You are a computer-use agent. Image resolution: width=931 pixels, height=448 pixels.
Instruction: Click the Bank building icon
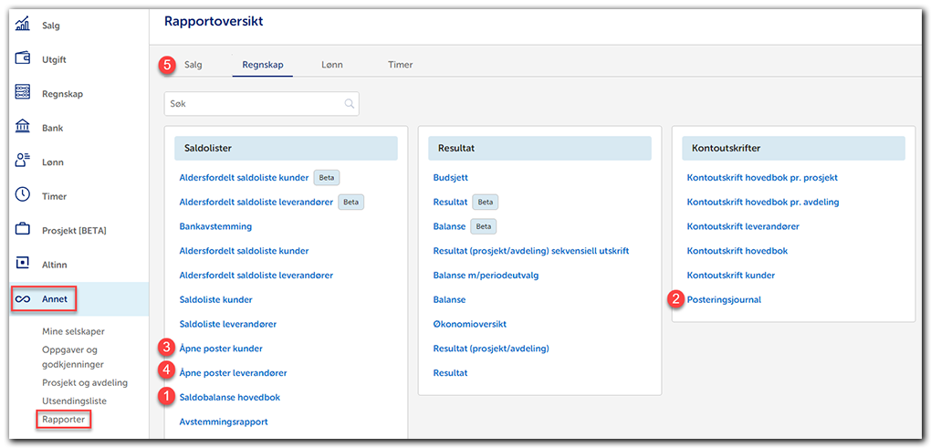pyautogui.click(x=24, y=128)
